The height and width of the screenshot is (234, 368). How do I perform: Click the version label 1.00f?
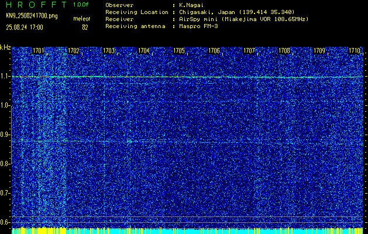pyautogui.click(x=81, y=5)
